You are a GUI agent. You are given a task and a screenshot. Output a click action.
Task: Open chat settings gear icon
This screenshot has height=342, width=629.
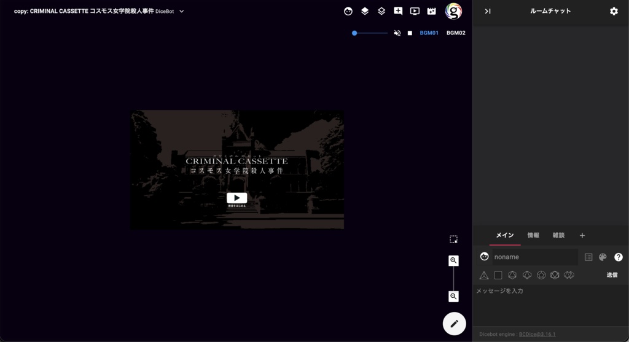(x=614, y=11)
